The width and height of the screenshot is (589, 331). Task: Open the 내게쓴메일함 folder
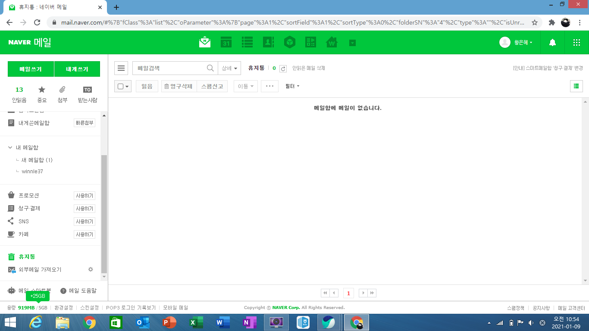(x=34, y=123)
